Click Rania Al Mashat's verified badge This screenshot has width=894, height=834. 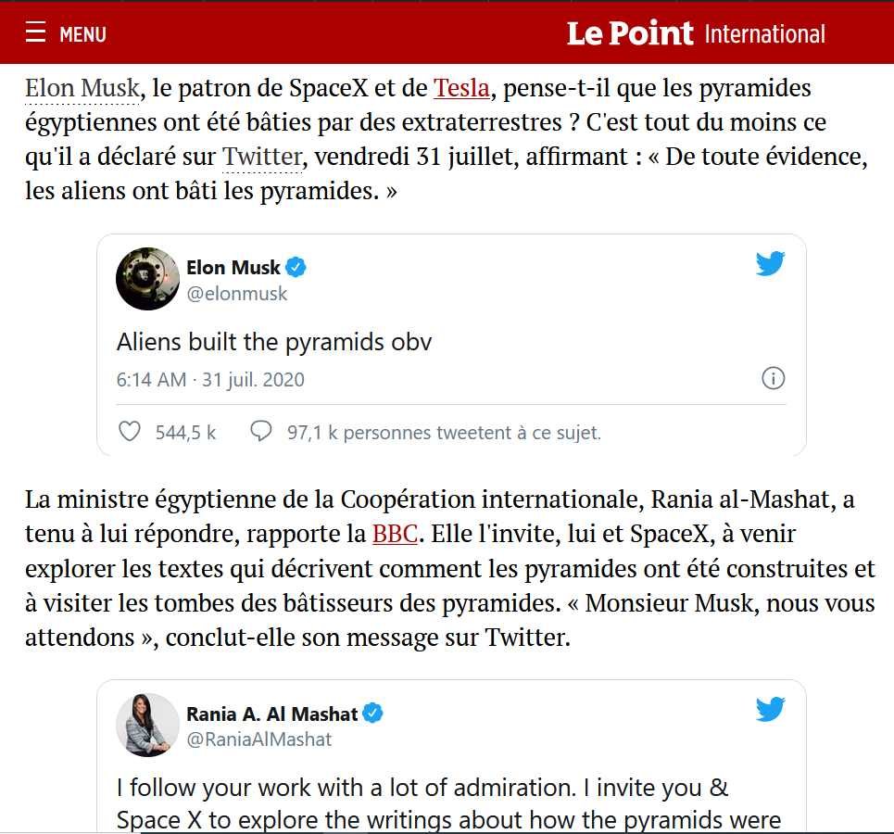pyautogui.click(x=372, y=714)
